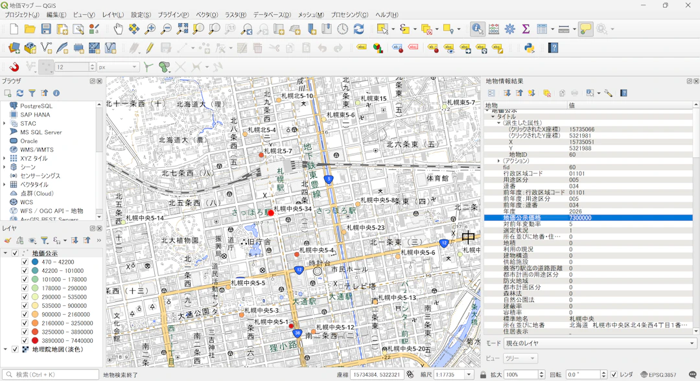This screenshot has width=700, height=381.
Task: Click the EPSG:3857 CRS button
Action: [659, 375]
